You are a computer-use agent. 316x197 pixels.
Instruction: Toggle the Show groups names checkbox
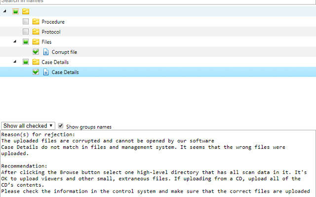pyautogui.click(x=61, y=126)
